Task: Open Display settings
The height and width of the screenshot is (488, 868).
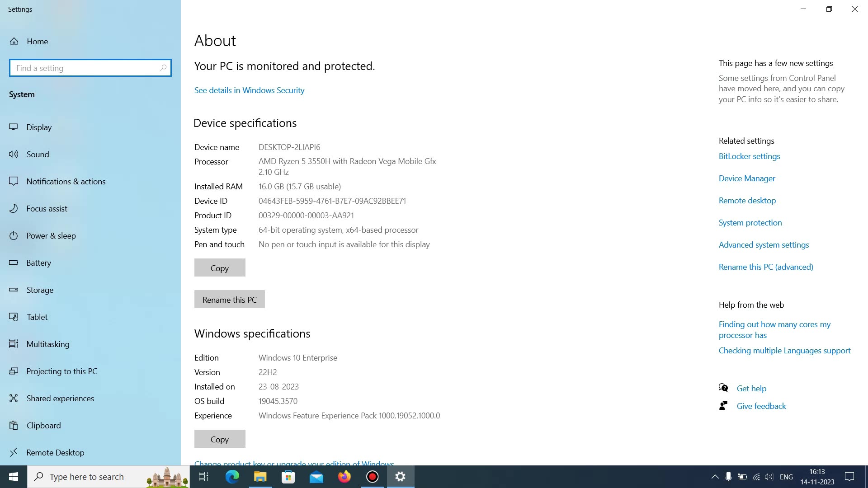Action: pyautogui.click(x=39, y=127)
